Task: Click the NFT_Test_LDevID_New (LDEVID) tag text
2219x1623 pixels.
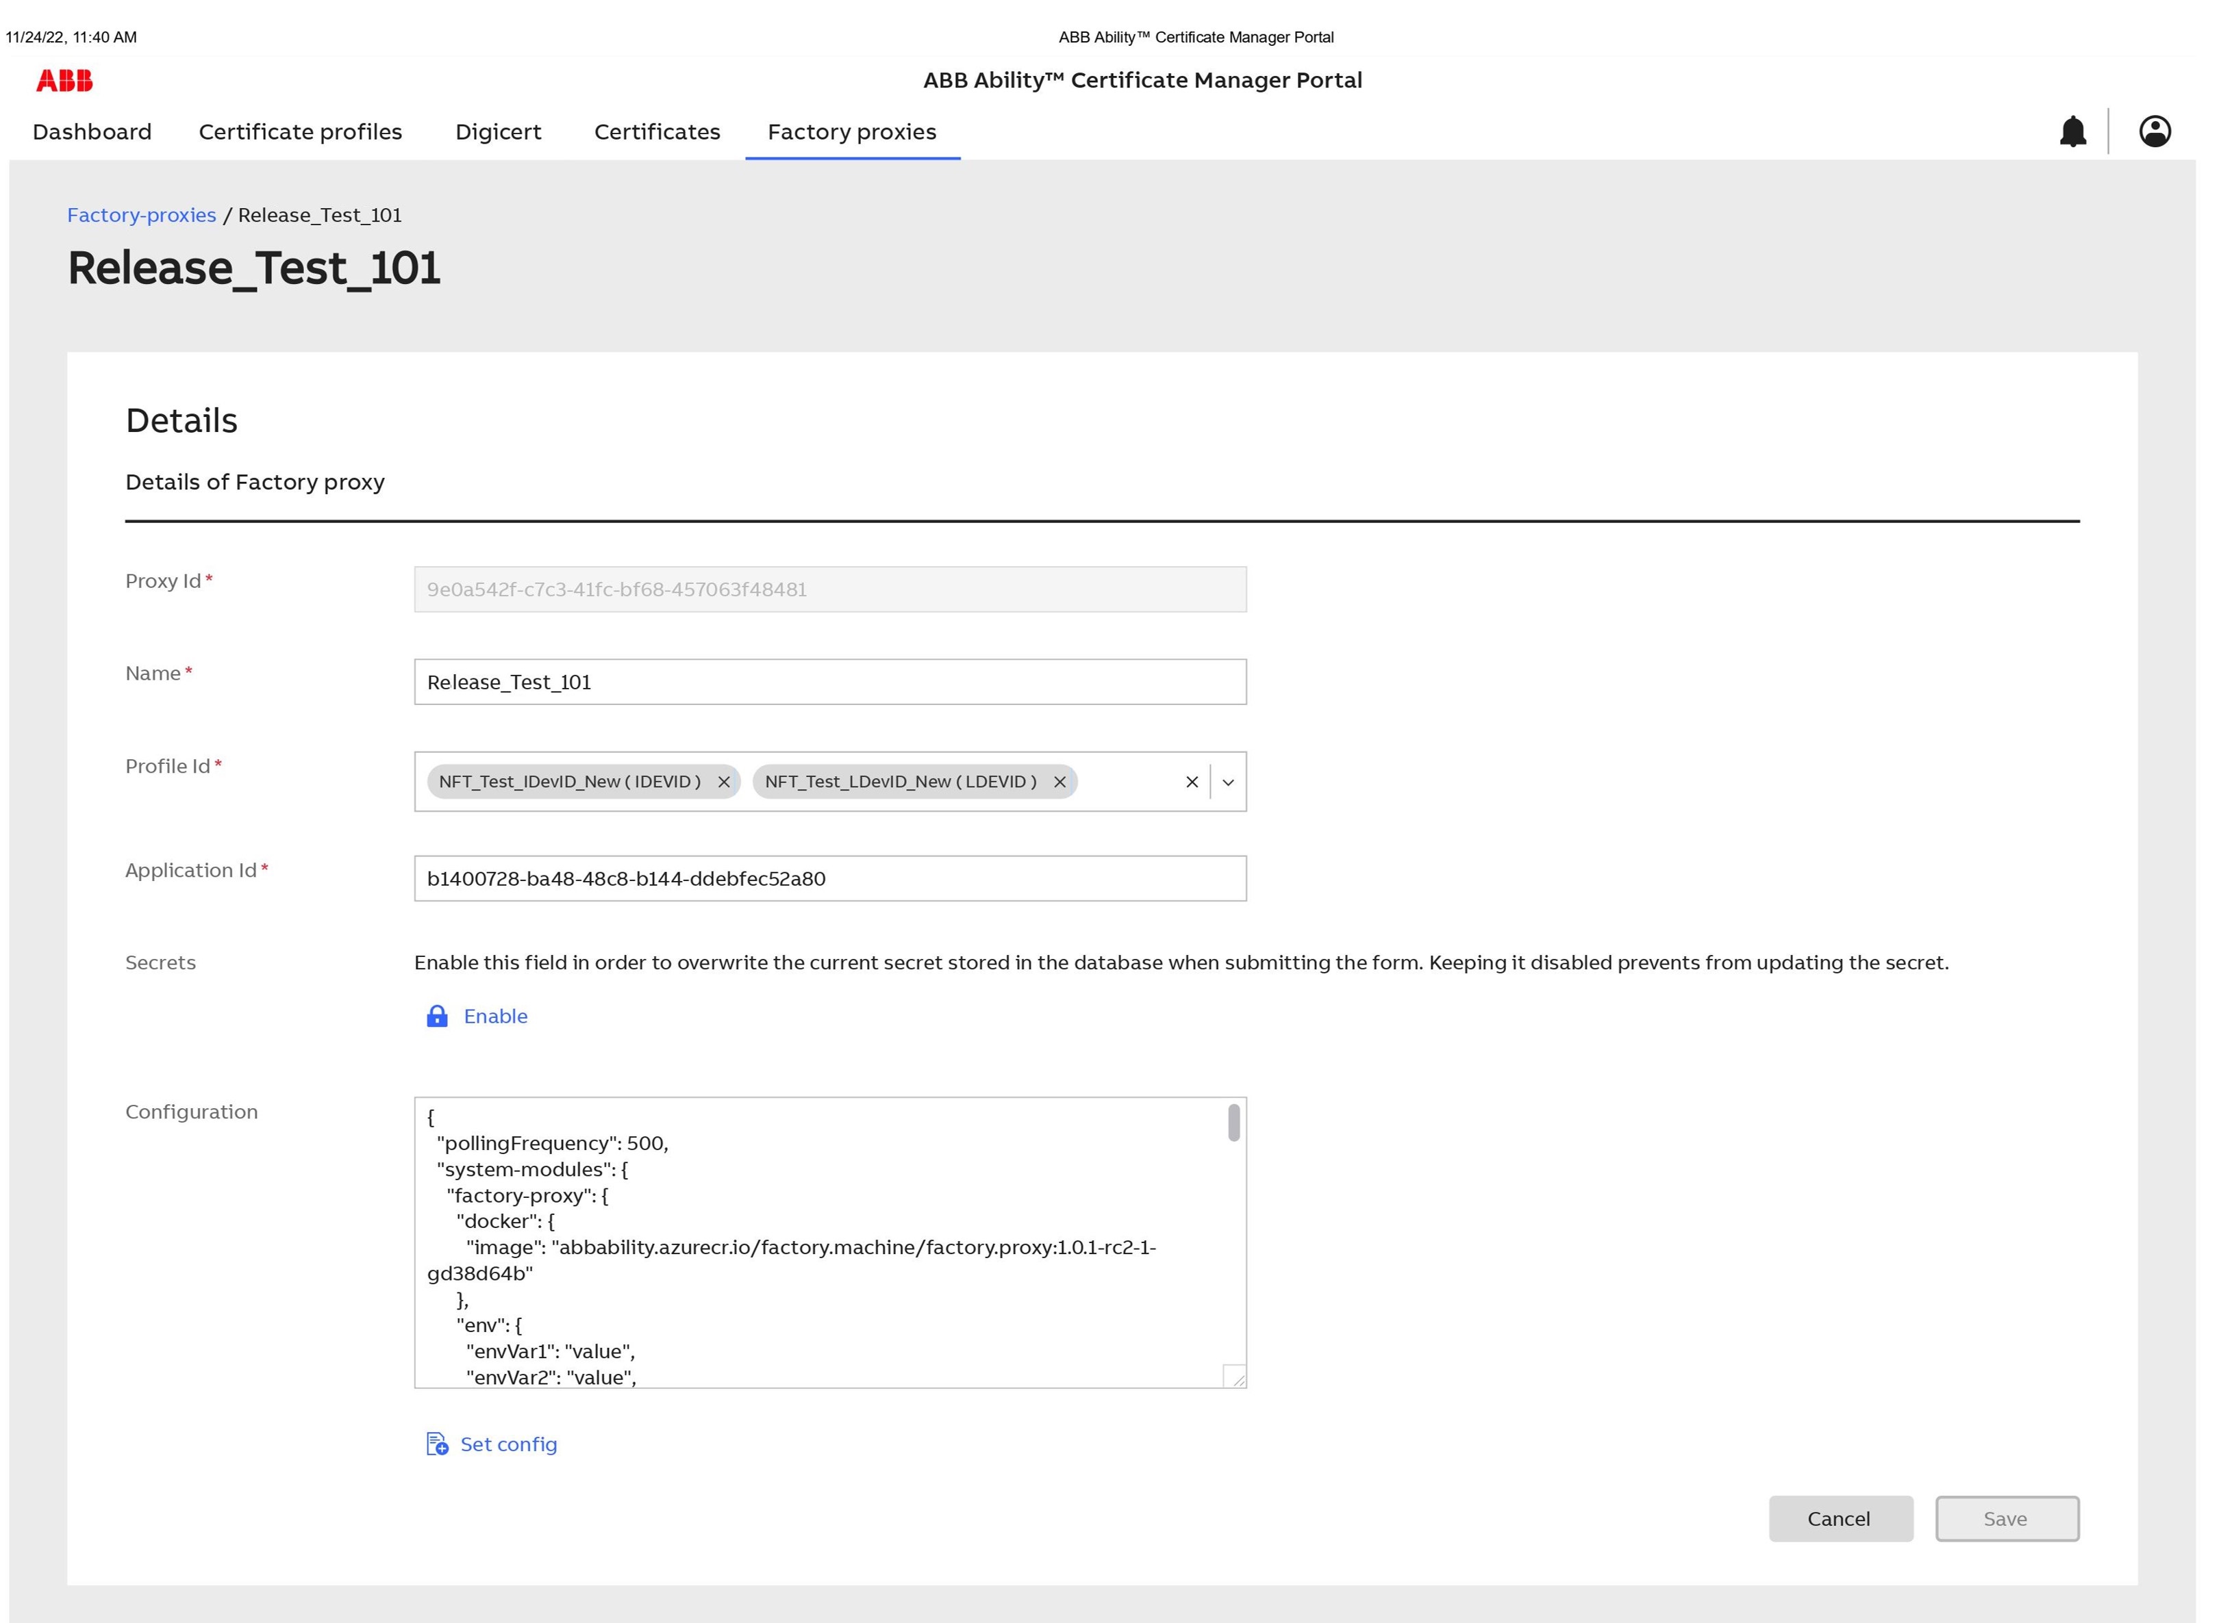Action: coord(901,782)
